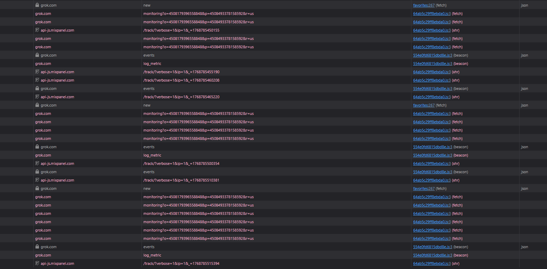Click lock icon on bottommost events request
Image resolution: width=547 pixels, height=269 pixels.
click(x=37, y=247)
